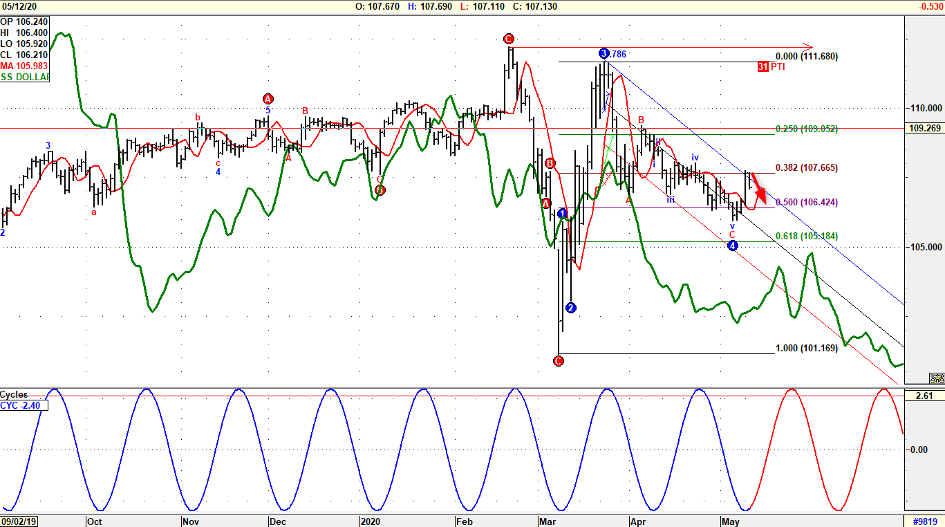The width and height of the screenshot is (945, 527).
Task: Select the blue circled wave 4 marker
Action: coord(733,246)
